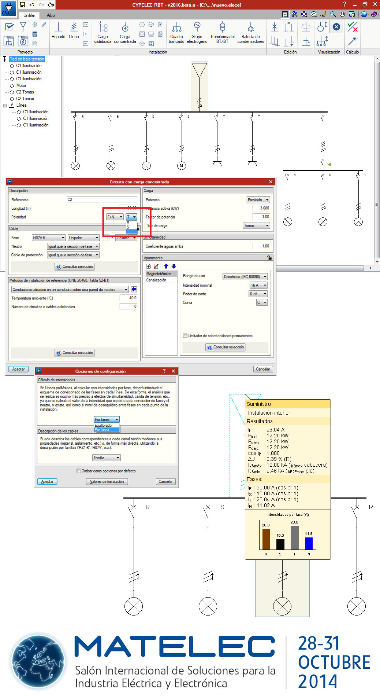Screen dimensions: 380x698
Task: Run the Cálculo check icon
Action: tap(353, 27)
